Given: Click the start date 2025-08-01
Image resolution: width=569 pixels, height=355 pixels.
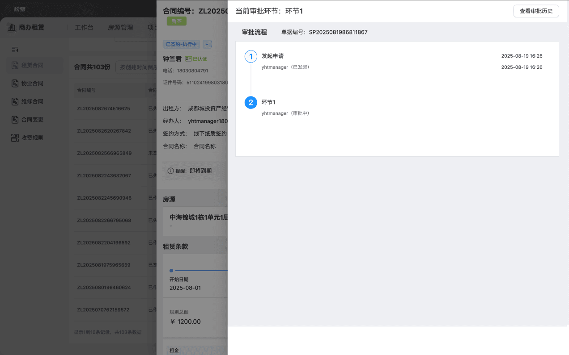Looking at the screenshot, I should pyautogui.click(x=185, y=288).
